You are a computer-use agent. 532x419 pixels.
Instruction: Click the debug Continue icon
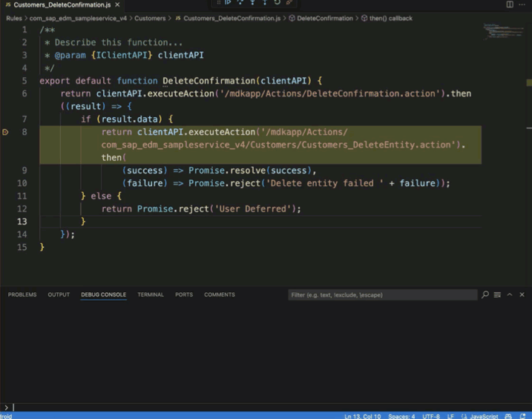pyautogui.click(x=228, y=2)
